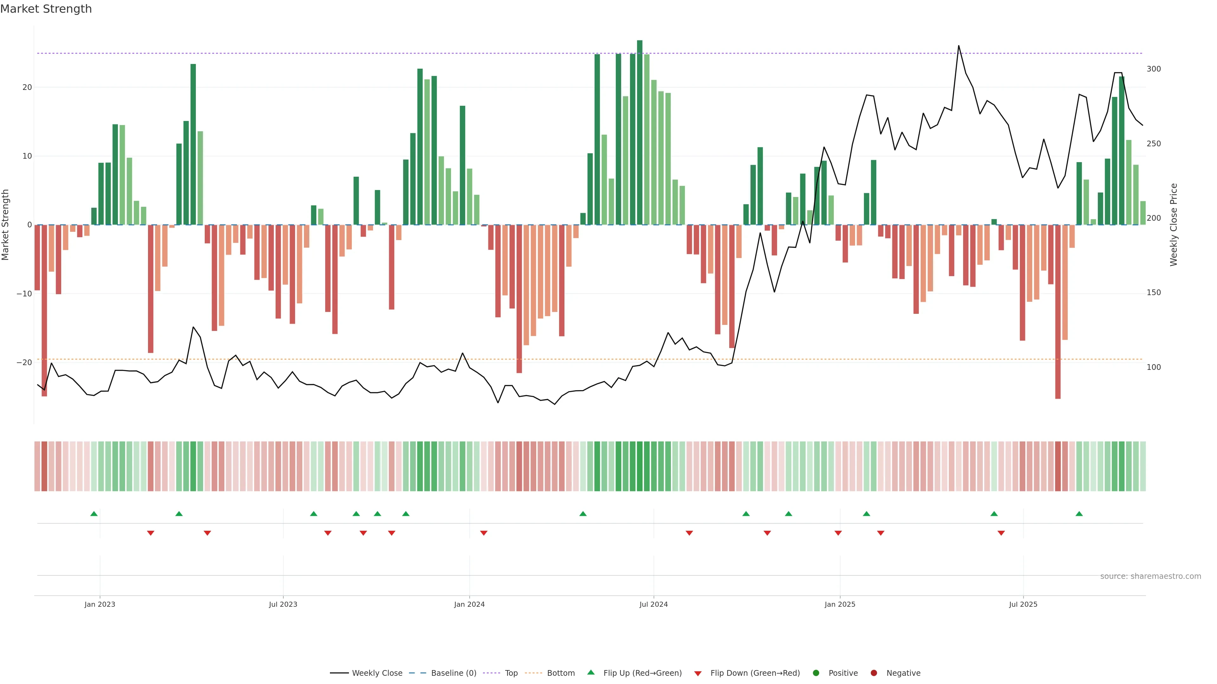This screenshot has height=684, width=1217.
Task: Click last red flip-down marker before Jul 2025
Action: point(1001,533)
